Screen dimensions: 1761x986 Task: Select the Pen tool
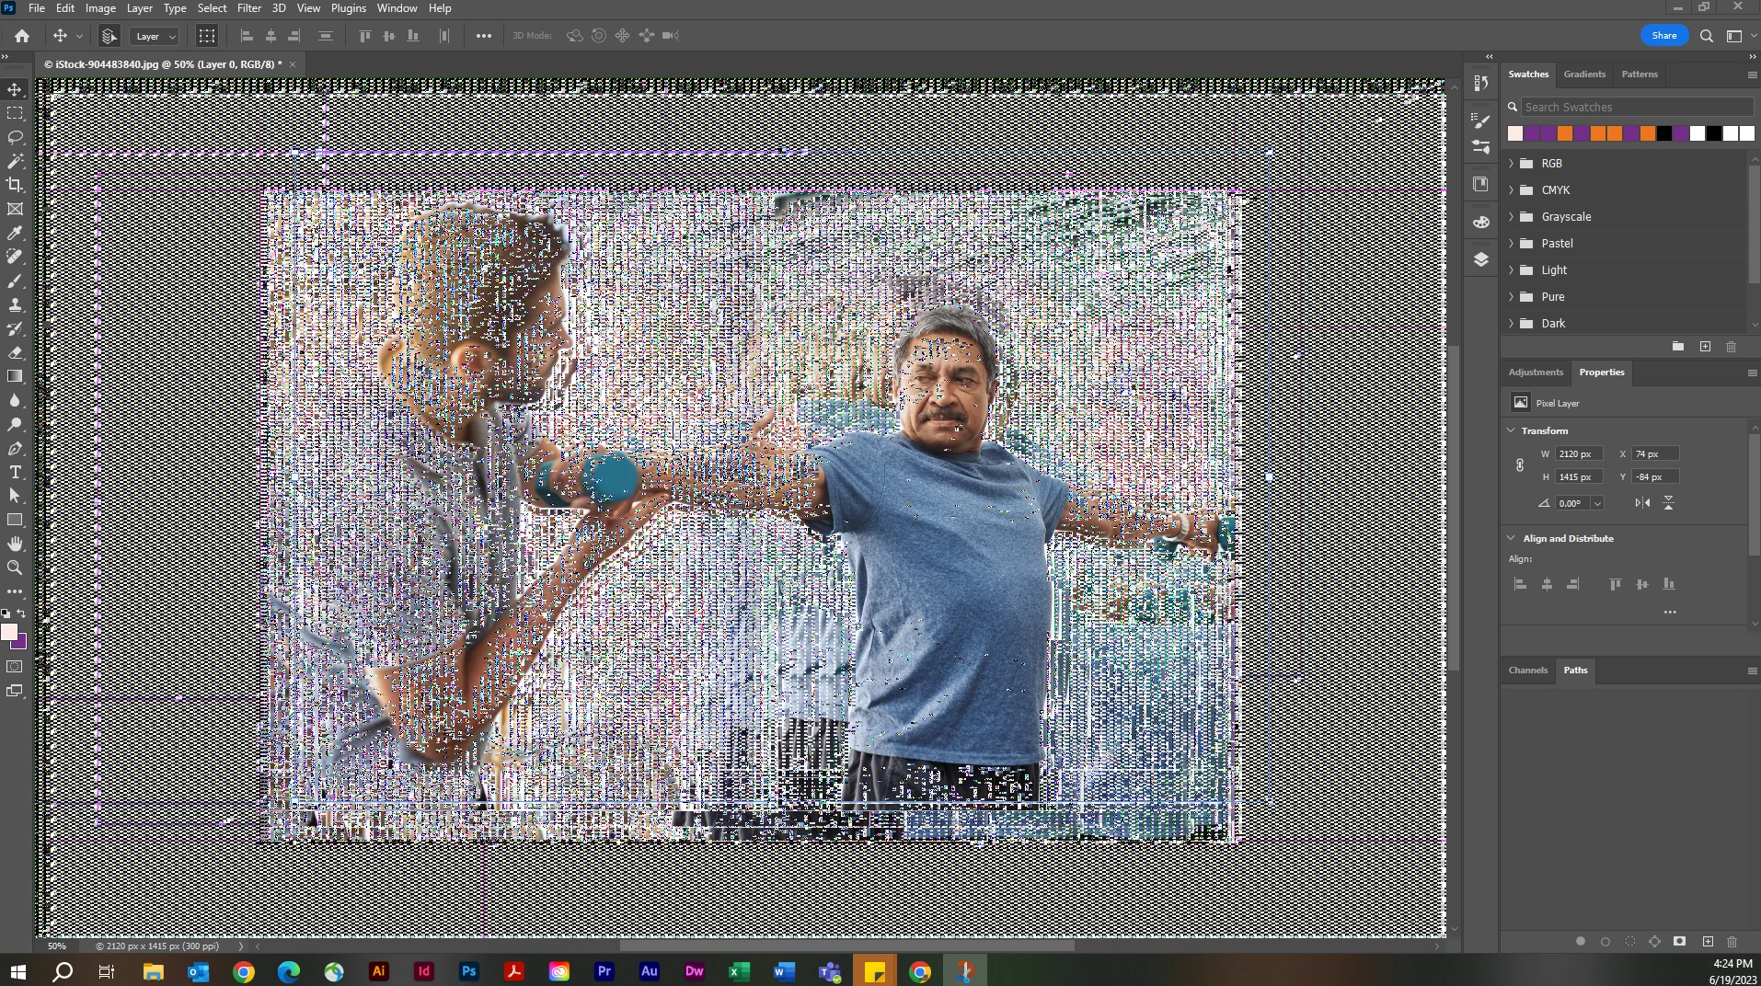(x=15, y=449)
